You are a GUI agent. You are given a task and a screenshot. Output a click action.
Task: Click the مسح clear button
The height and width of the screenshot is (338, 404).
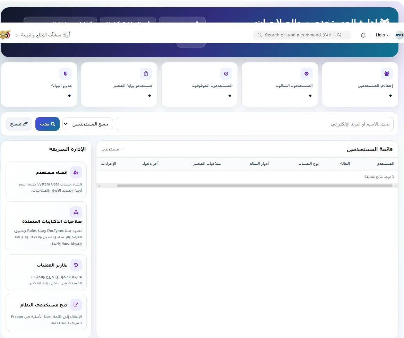click(x=19, y=124)
